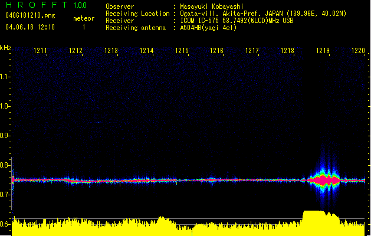
Task: Click the Observer field label
Action: point(120,6)
